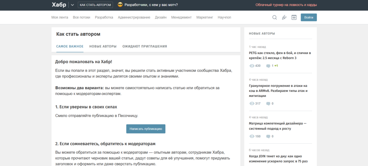The width and height of the screenshot is (368, 166).
Task: Click the search magnifier icon
Action: [275, 17]
